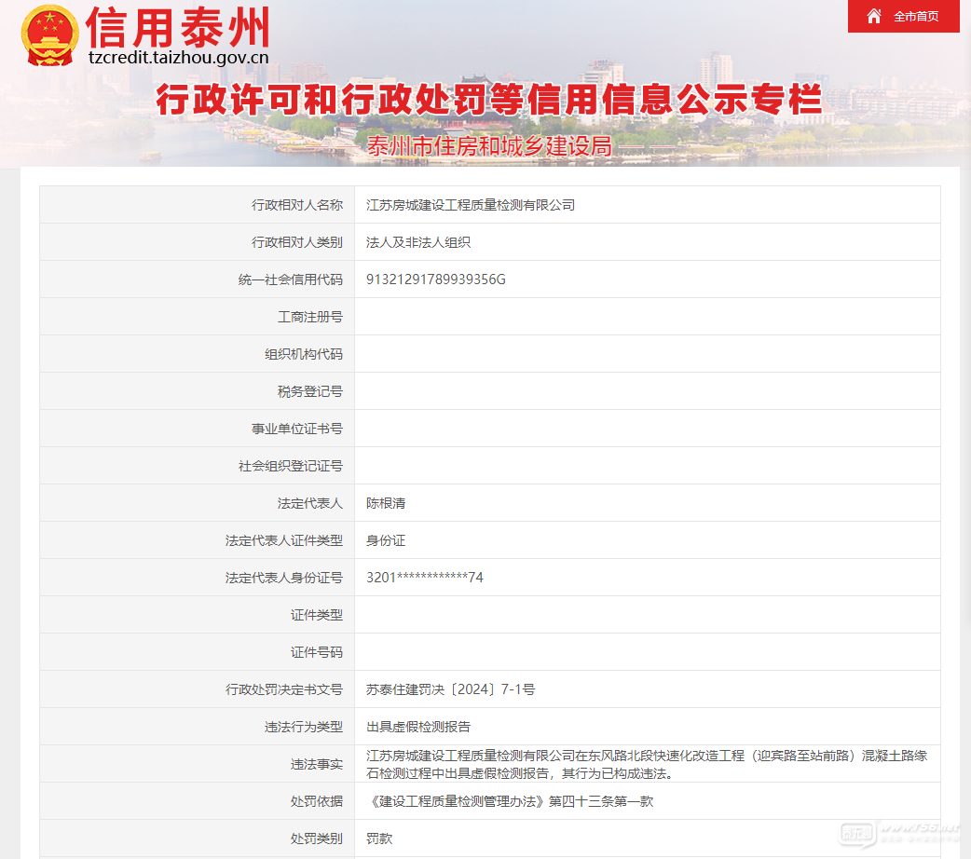Click the national emblem logo
This screenshot has width=971, height=859.
click(x=49, y=35)
